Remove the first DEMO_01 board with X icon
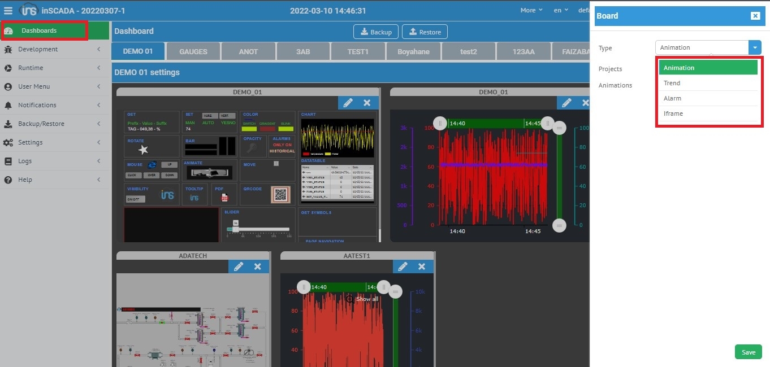Image resolution: width=770 pixels, height=367 pixels. [367, 103]
